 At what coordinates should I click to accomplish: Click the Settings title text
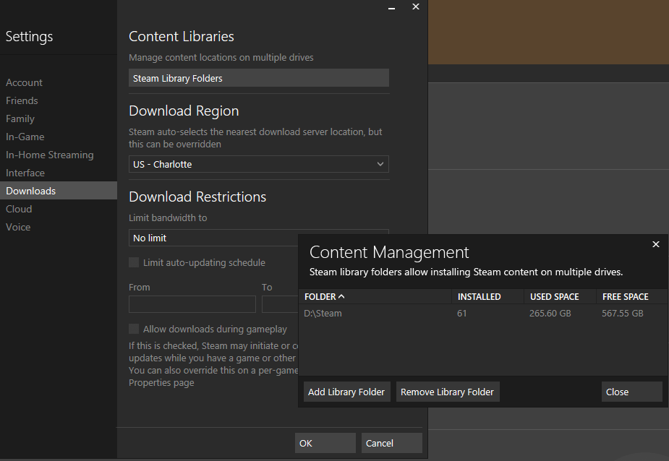[x=29, y=37]
